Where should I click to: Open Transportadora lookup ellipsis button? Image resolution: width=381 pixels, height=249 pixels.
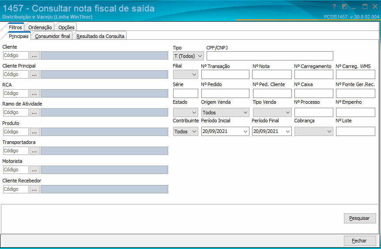(34, 151)
